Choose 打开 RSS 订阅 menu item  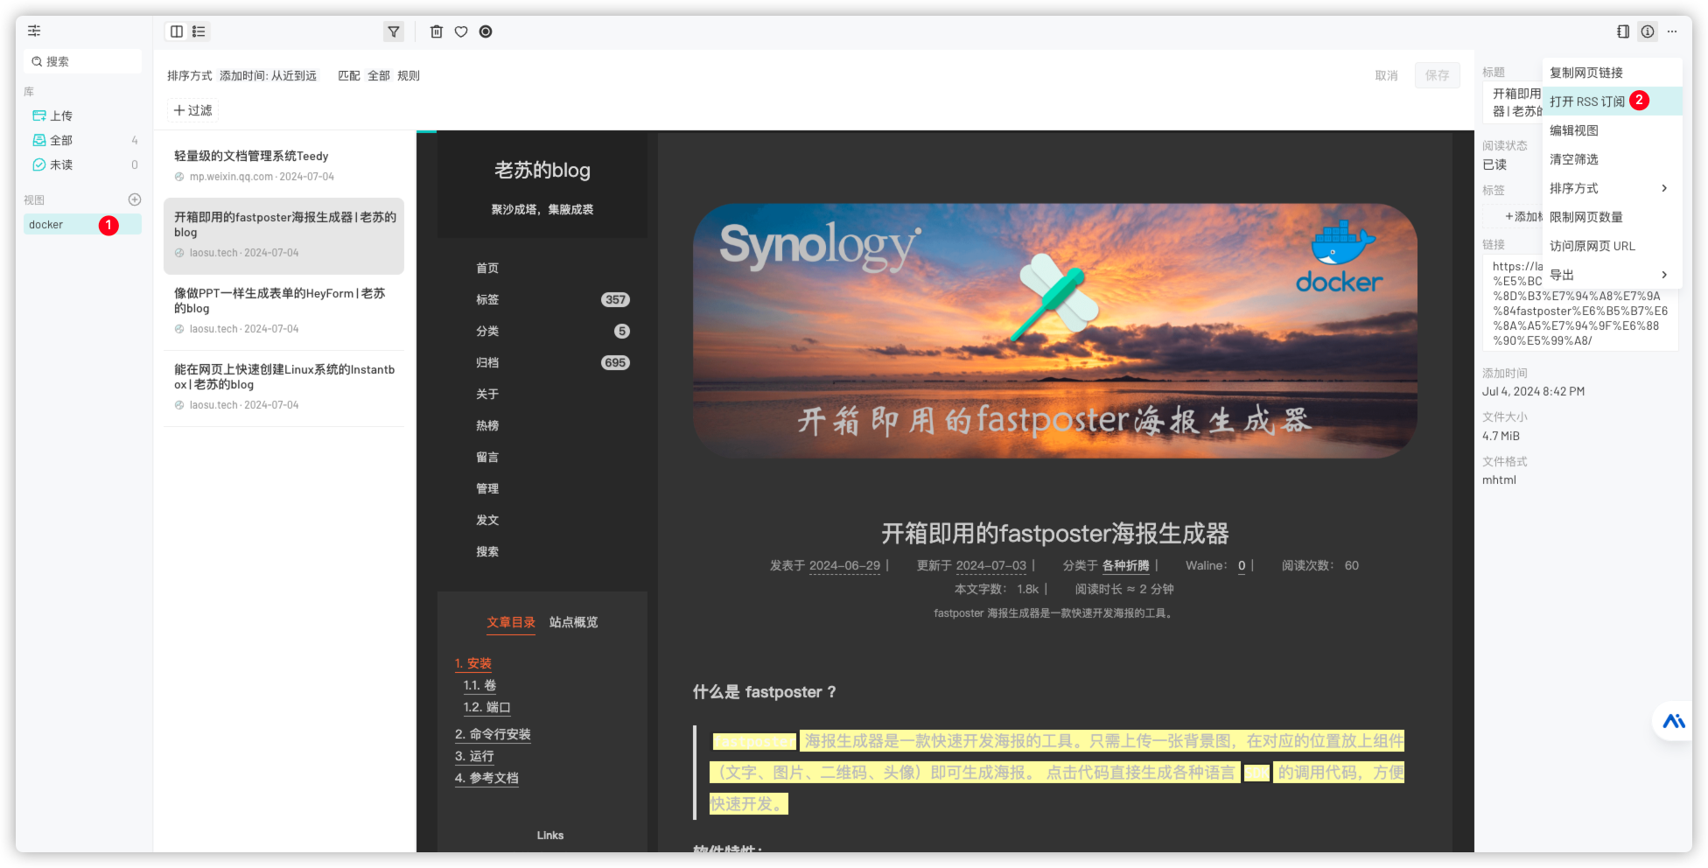[1612, 101]
